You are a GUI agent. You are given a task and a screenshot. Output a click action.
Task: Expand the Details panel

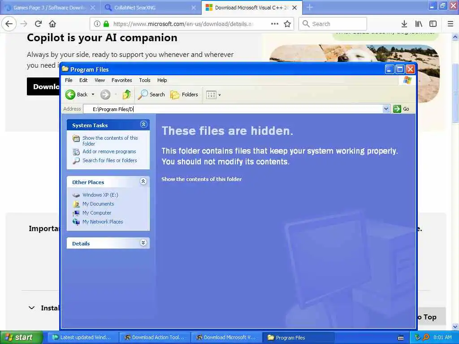(143, 243)
